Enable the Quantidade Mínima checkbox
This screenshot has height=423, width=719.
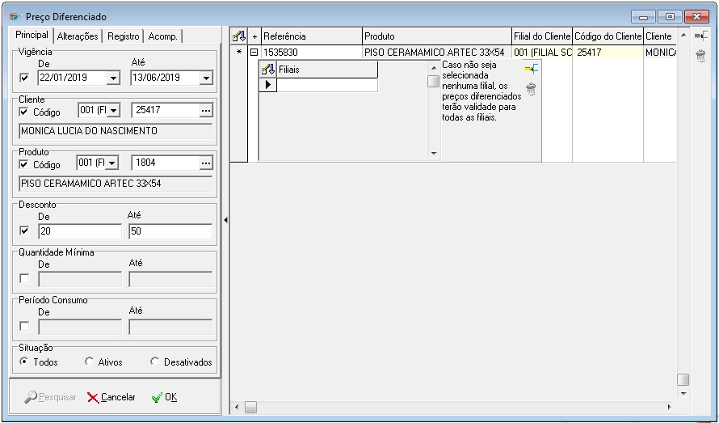[x=23, y=279]
